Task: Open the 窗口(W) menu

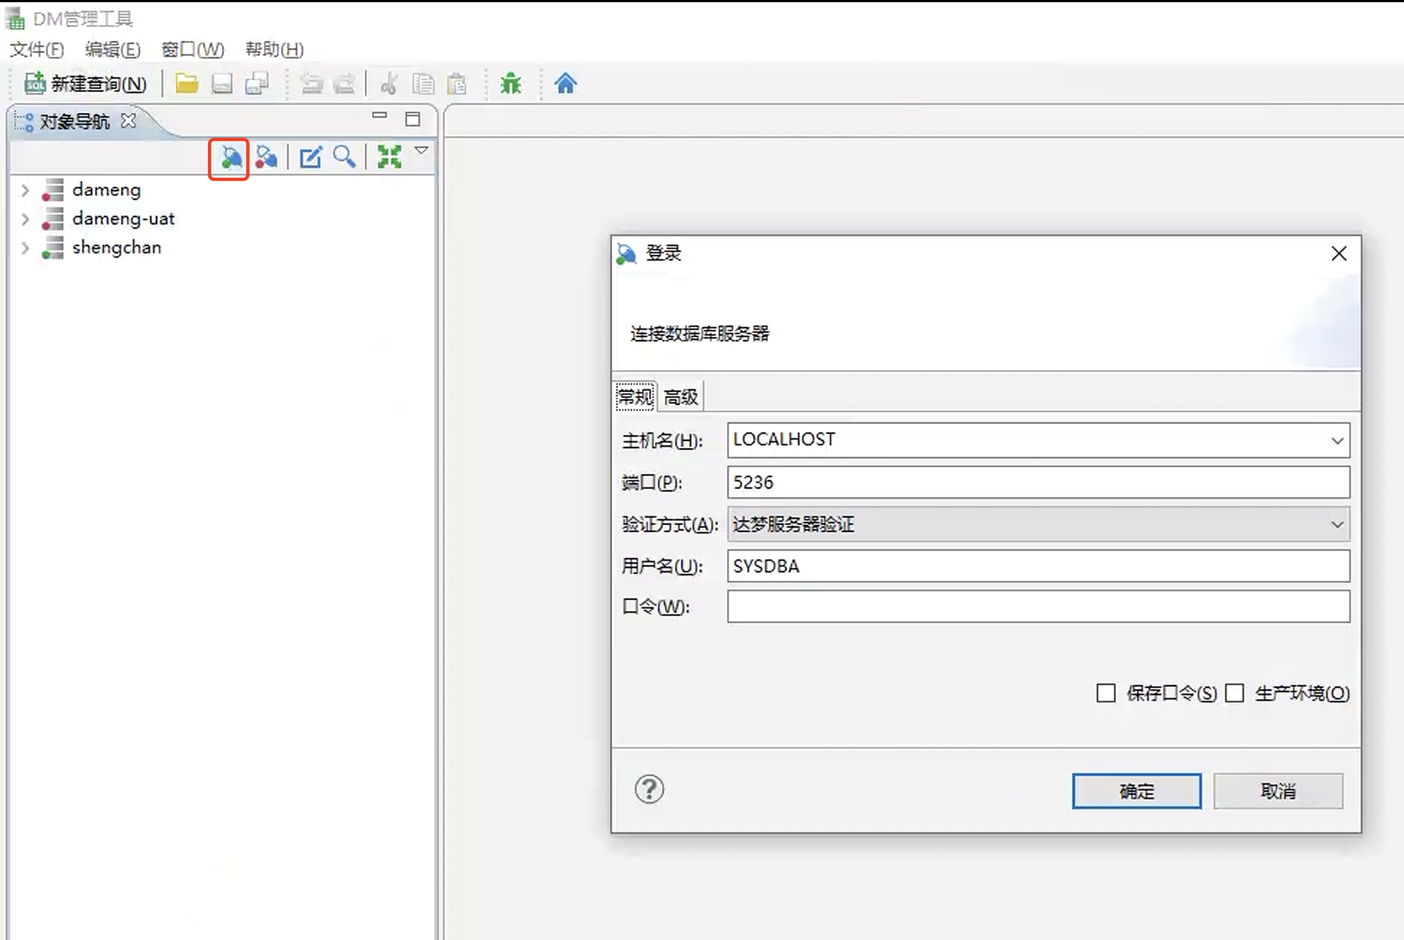Action: 192,50
